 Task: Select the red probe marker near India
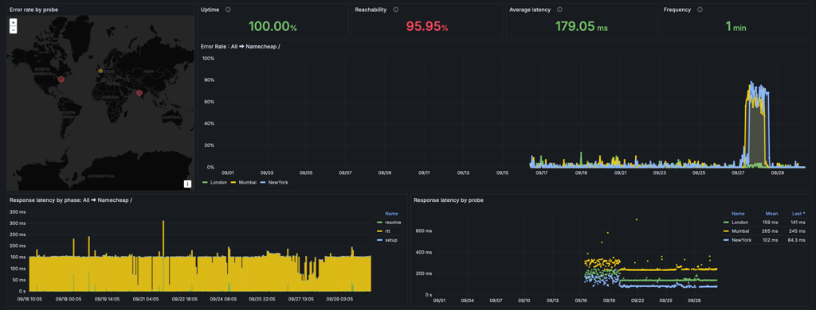click(x=139, y=92)
